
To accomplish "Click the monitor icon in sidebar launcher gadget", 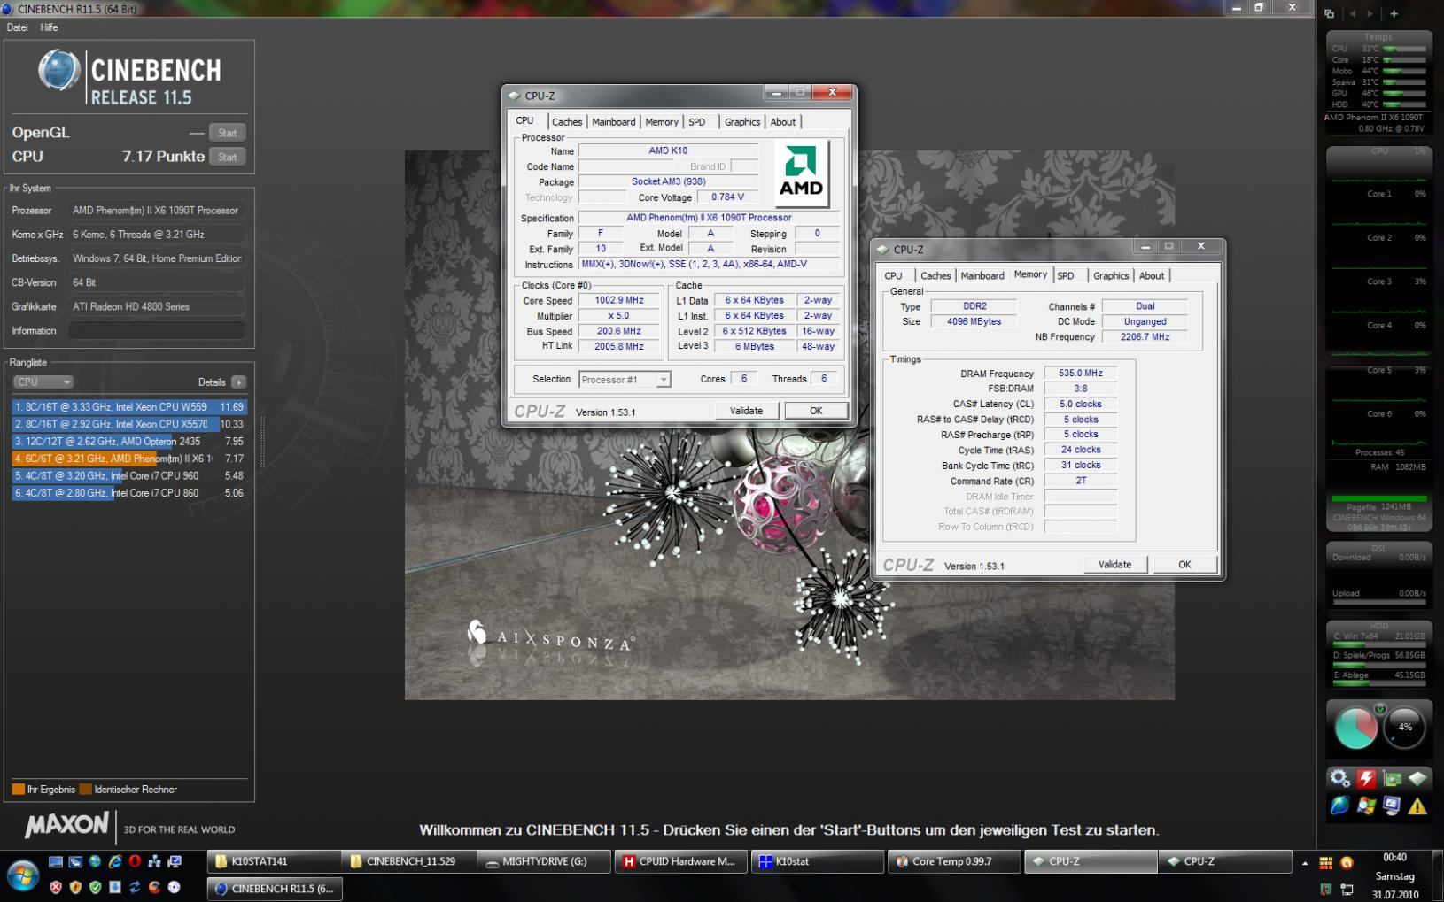I will [x=1392, y=806].
